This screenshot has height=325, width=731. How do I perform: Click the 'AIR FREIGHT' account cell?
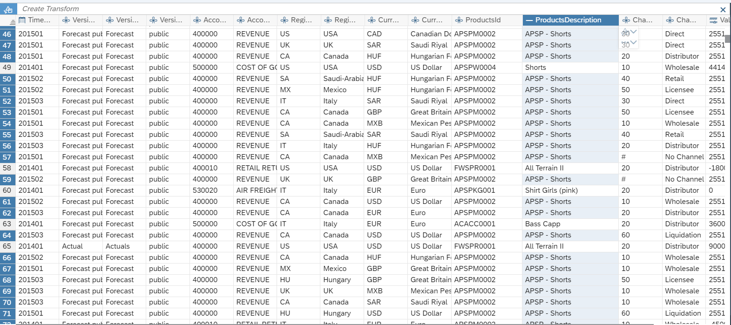(255, 190)
